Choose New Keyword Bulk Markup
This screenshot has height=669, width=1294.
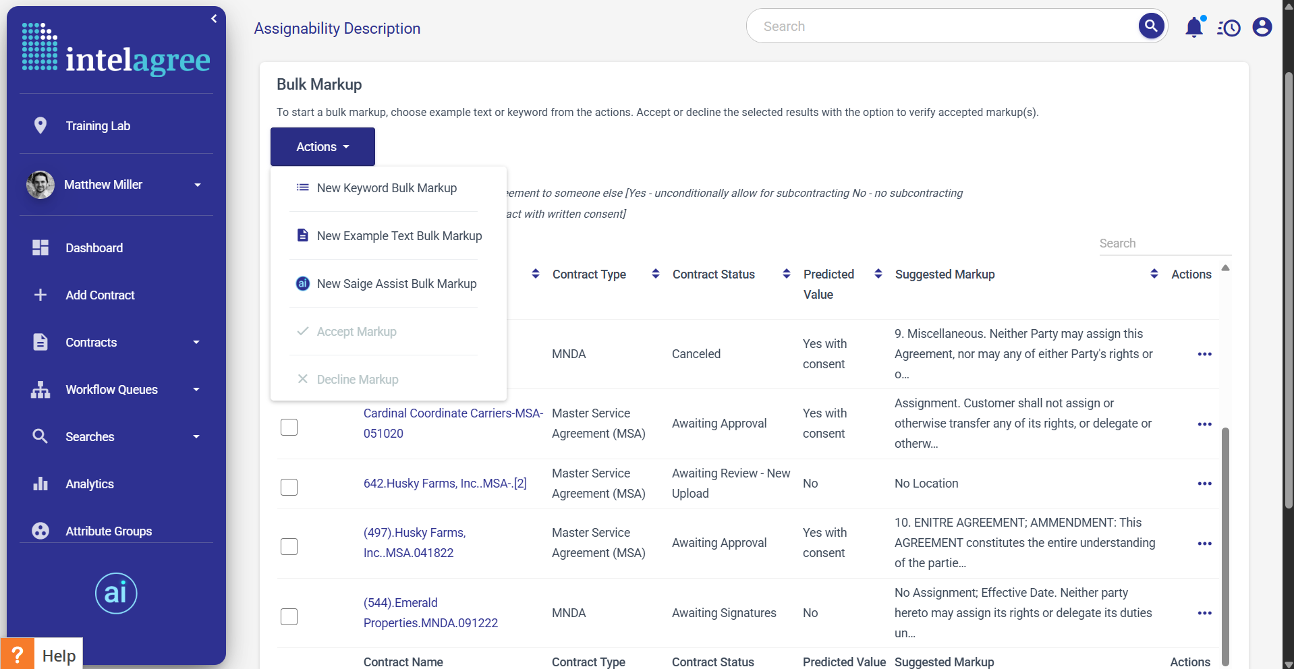point(387,188)
